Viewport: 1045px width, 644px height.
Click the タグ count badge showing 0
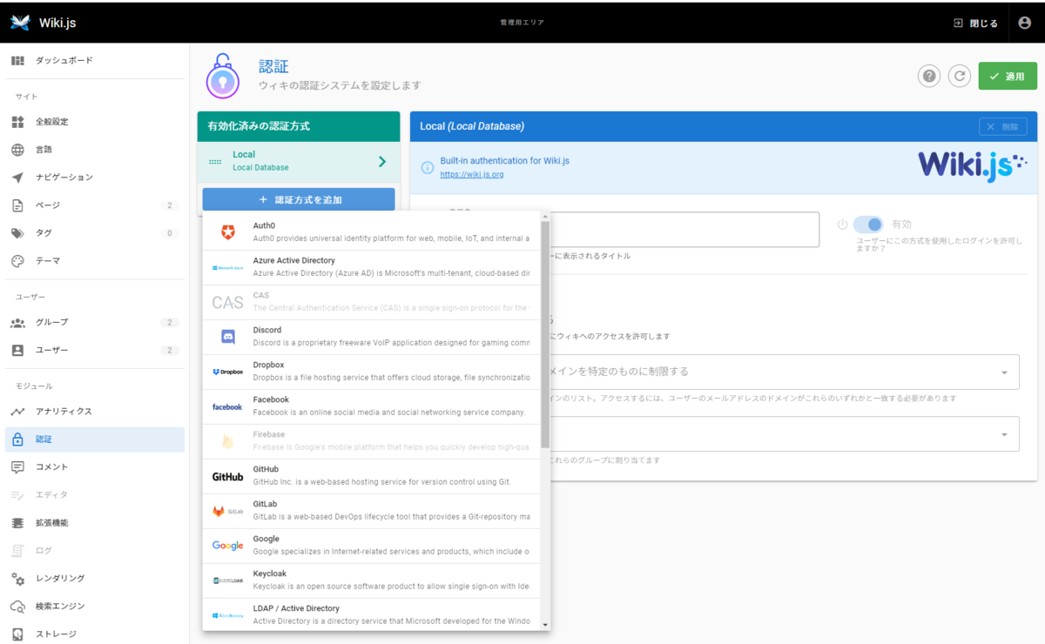pos(170,233)
